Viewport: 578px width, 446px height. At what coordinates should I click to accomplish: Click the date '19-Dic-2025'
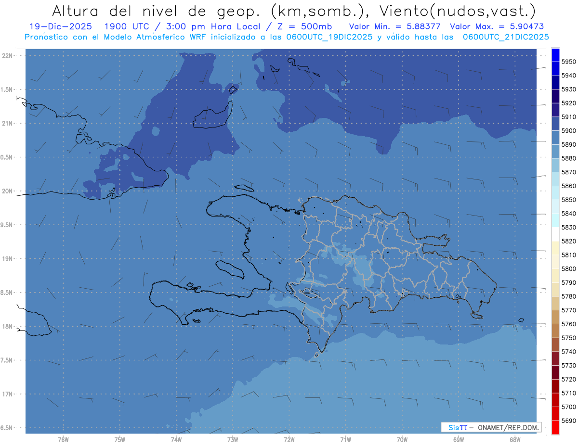(60, 26)
